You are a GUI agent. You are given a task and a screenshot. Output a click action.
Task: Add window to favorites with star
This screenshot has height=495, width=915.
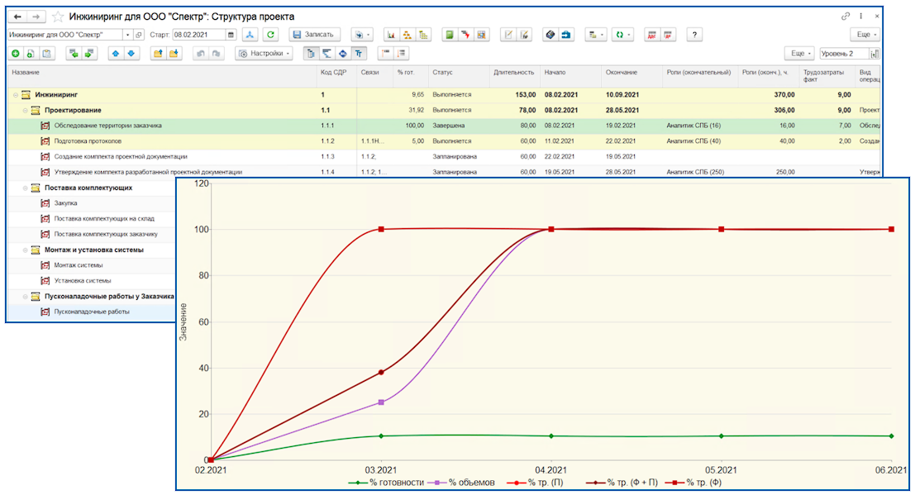(x=58, y=16)
